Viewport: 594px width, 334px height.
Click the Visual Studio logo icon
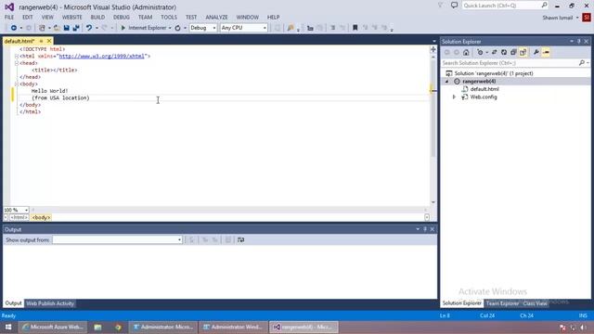coord(9,7)
